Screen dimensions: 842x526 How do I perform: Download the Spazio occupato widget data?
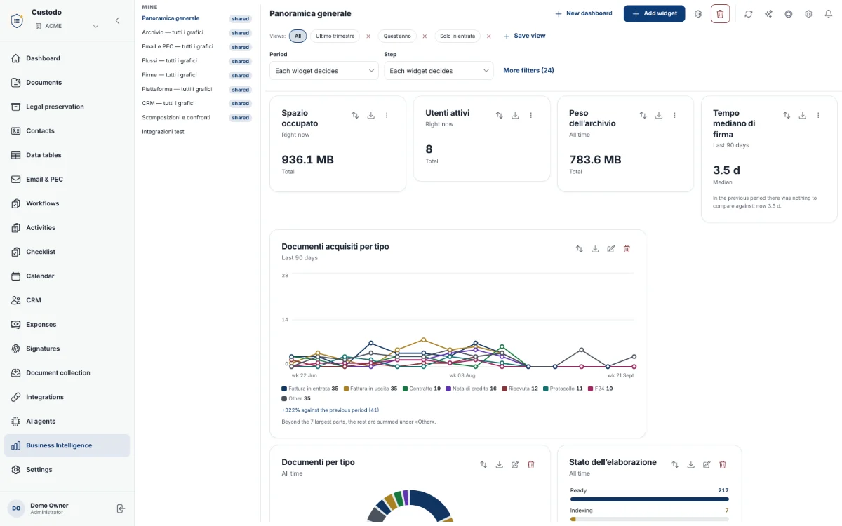pos(371,115)
